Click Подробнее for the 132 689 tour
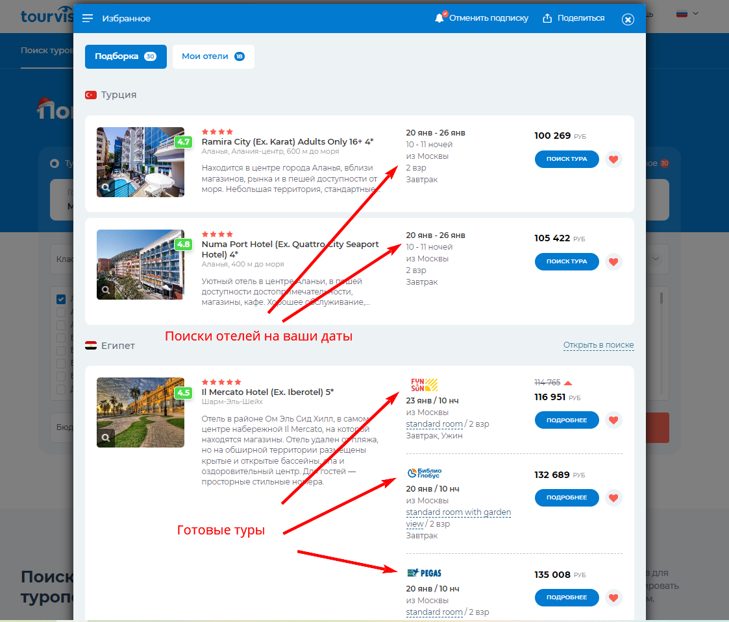Image resolution: width=729 pixels, height=622 pixels. [567, 498]
